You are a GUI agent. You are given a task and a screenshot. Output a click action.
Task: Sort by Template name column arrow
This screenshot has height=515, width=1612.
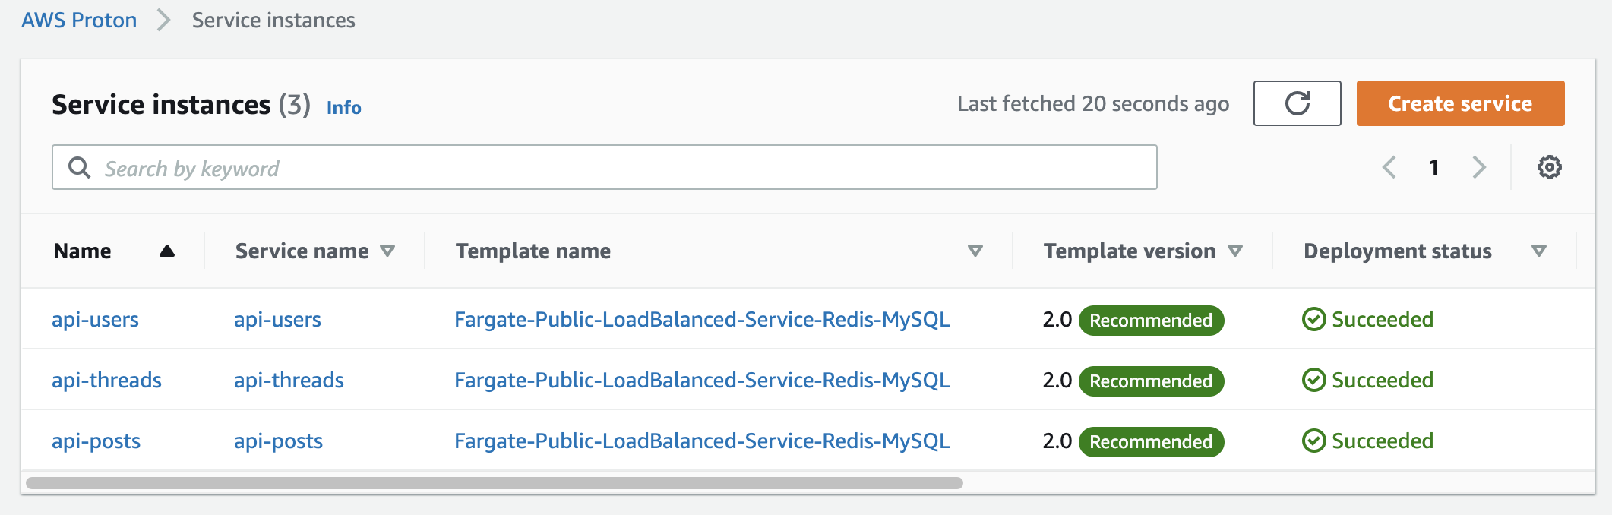point(975,251)
